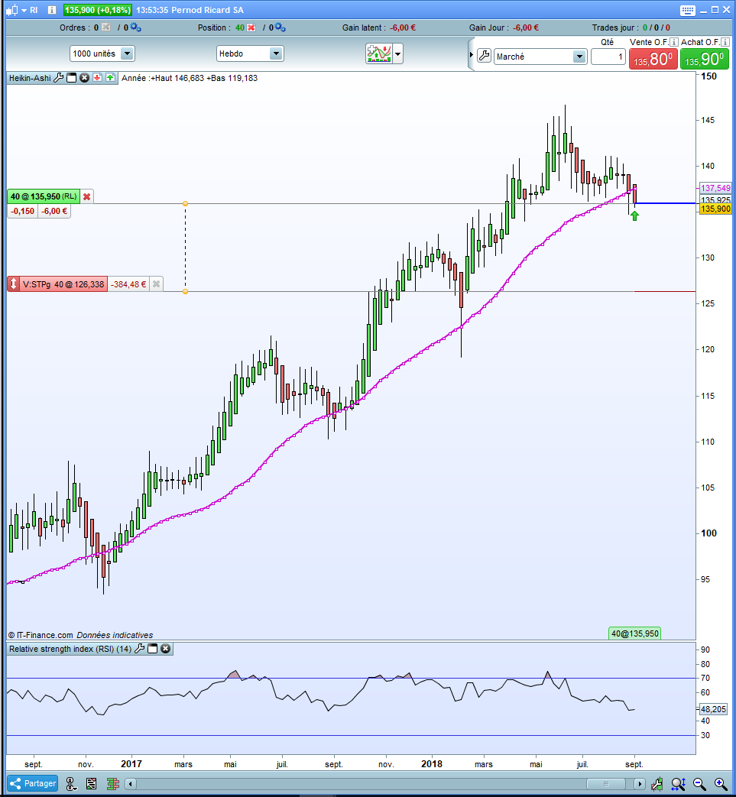Open the Hebdo timeframe dropdown
Screen dimensions: 736x797
pyautogui.click(x=250, y=53)
